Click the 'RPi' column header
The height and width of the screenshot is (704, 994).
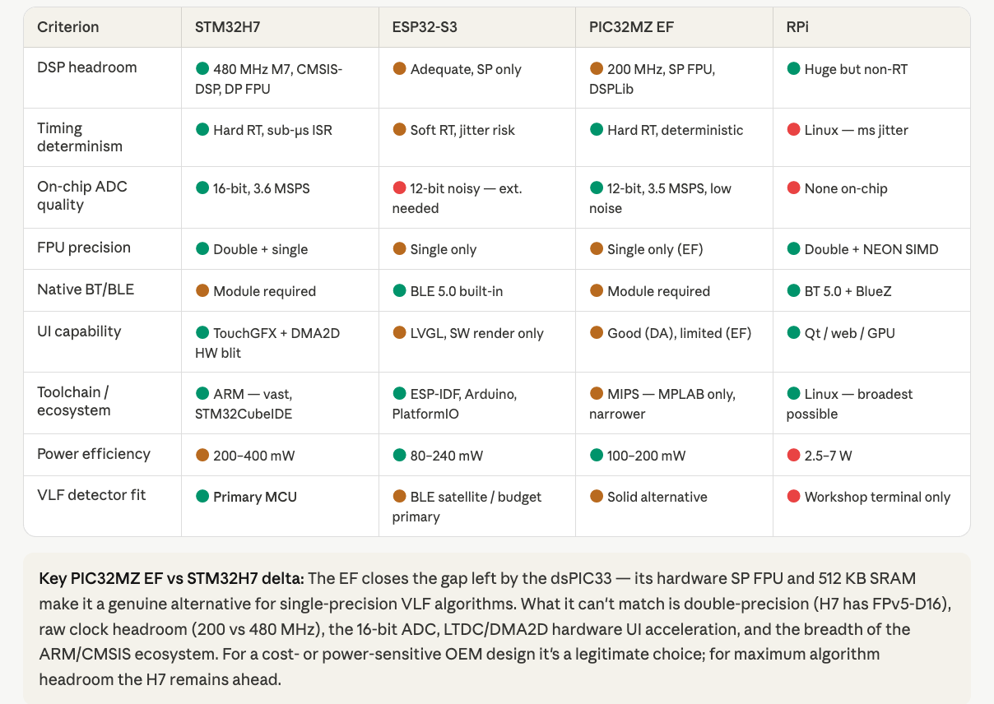[798, 27]
